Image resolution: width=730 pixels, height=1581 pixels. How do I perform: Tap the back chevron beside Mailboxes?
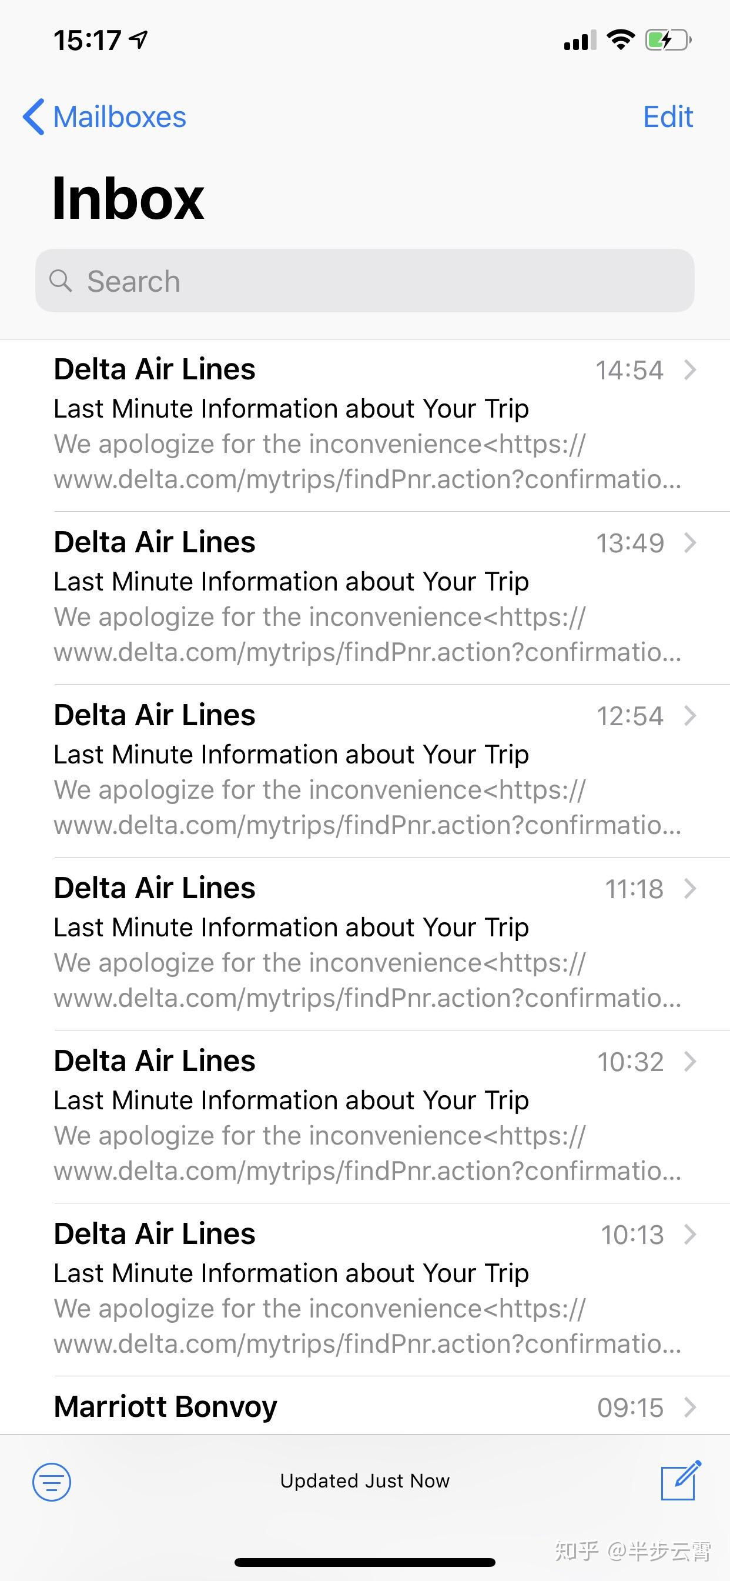(34, 116)
